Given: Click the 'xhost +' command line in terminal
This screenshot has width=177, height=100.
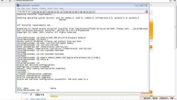Looking at the screenshot, I should (33, 39).
